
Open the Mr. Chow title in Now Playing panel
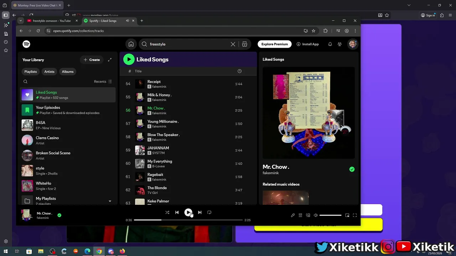(276, 167)
